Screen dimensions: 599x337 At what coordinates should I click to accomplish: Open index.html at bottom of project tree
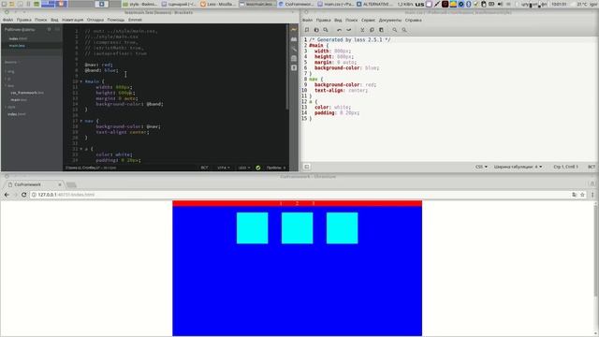pyautogui.click(x=17, y=114)
